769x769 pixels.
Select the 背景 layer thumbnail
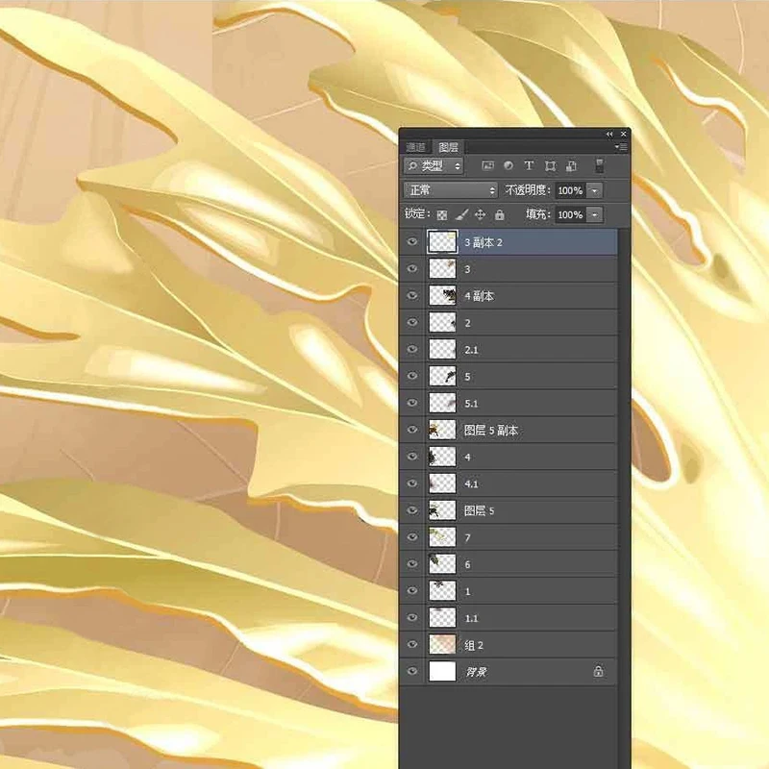click(442, 671)
